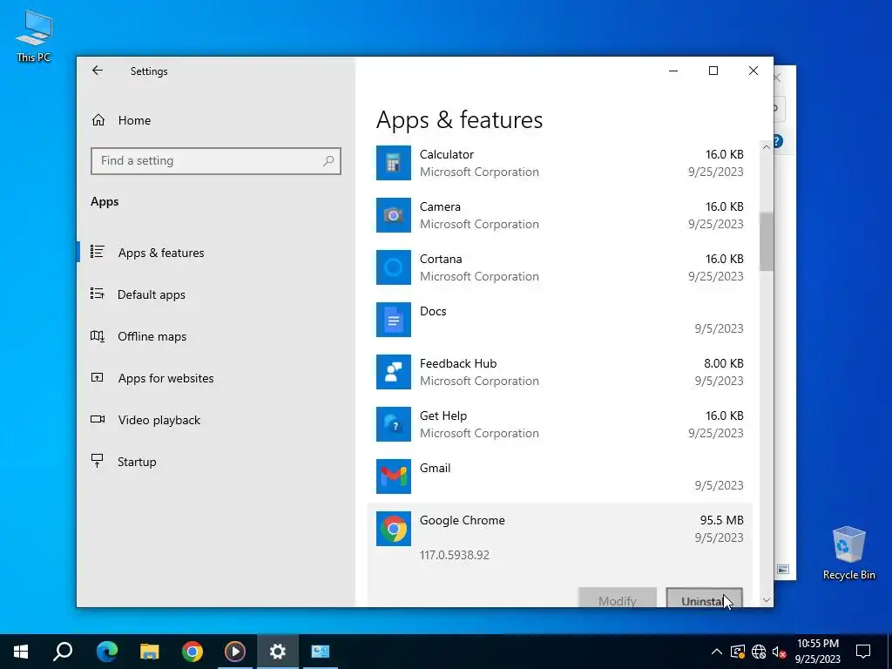
Task: Show hidden system tray icons
Action: click(717, 652)
